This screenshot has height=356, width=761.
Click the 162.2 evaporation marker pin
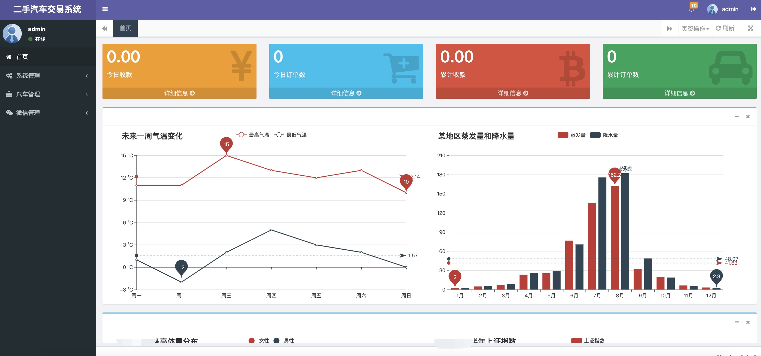(615, 175)
